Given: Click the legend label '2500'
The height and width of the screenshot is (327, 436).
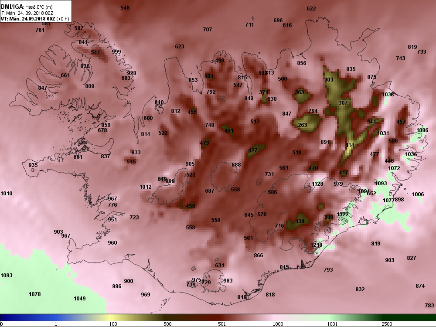Looking at the screenshot, I should coord(387,324).
